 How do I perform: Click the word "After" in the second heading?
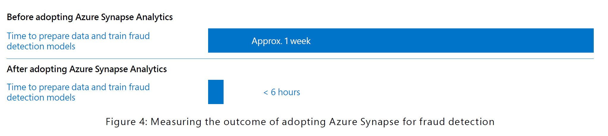point(17,69)
